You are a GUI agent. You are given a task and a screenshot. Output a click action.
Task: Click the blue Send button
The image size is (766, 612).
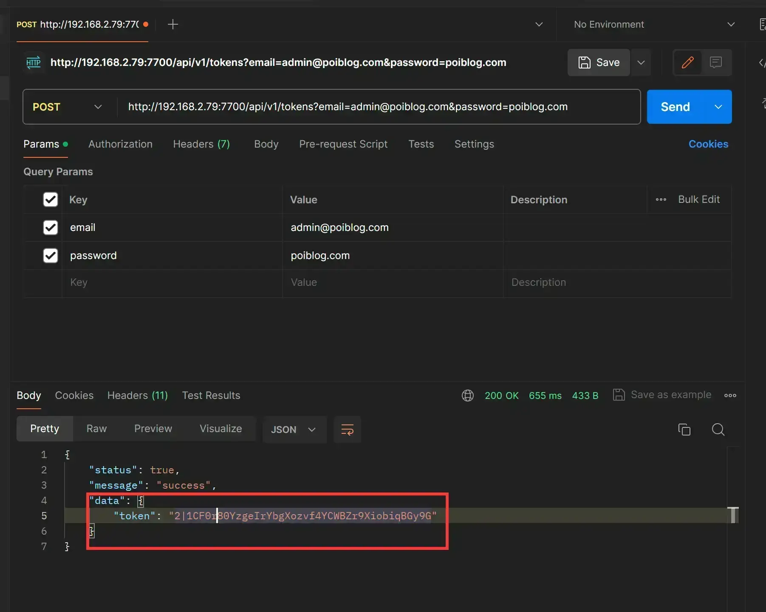point(676,107)
